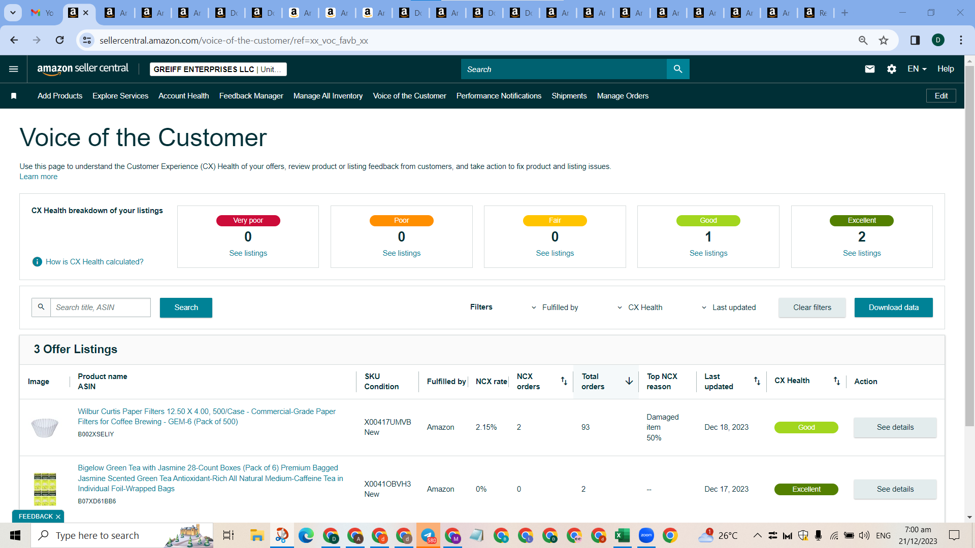This screenshot has height=548, width=975.
Task: Sort by Total orders down arrow
Action: (x=629, y=381)
